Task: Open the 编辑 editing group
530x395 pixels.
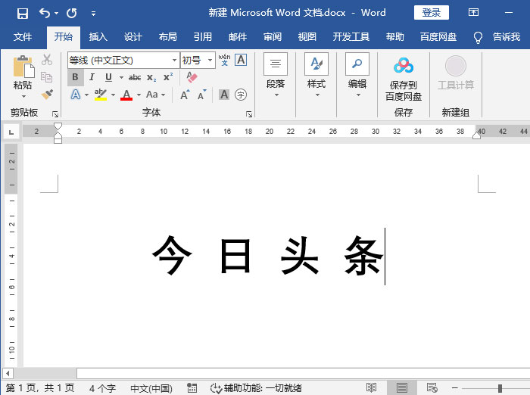Action: coord(357,75)
